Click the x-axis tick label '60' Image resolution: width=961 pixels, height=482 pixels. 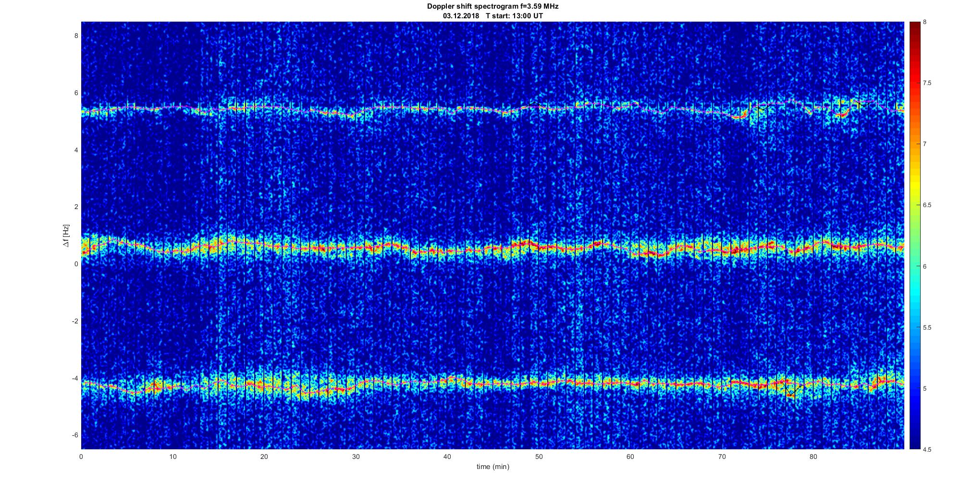[630, 457]
